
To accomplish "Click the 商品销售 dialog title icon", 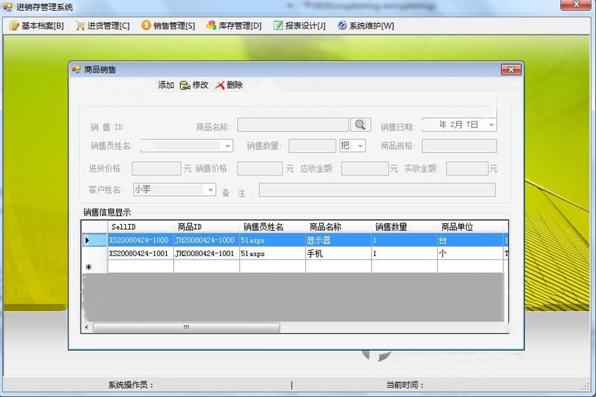I will coord(76,69).
